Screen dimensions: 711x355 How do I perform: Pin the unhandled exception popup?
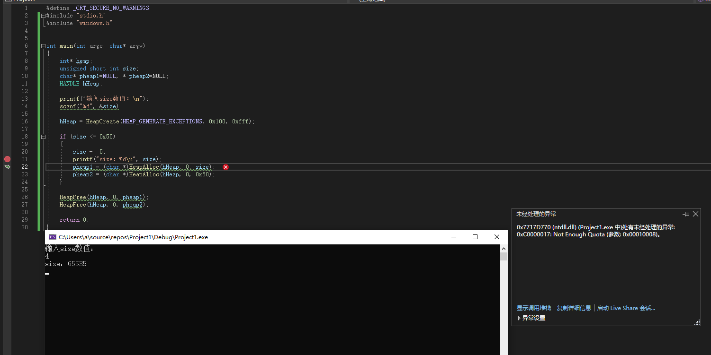click(686, 214)
